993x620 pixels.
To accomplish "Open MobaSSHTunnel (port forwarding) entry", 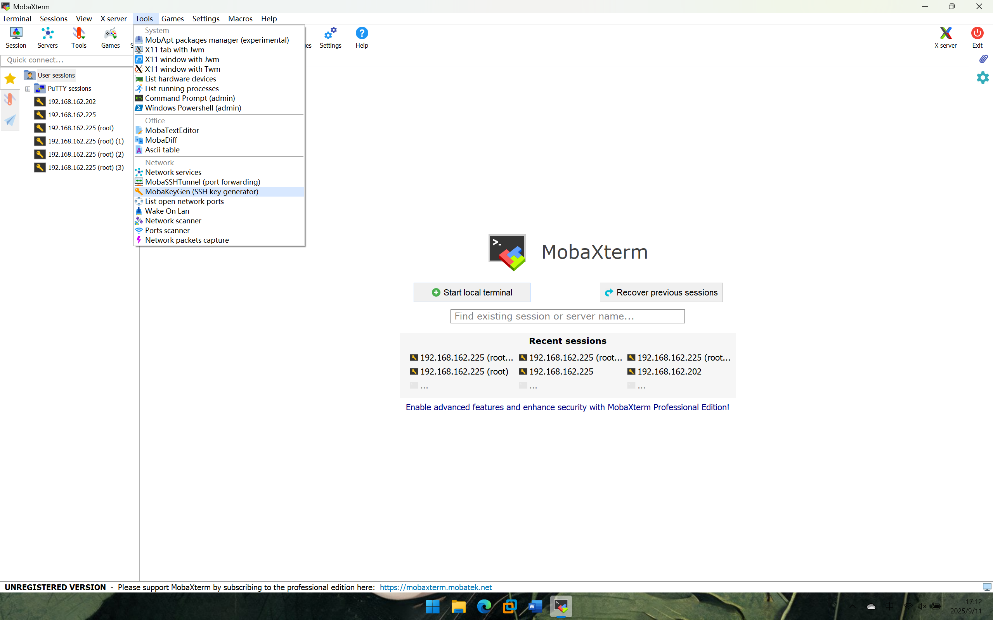I will point(202,182).
